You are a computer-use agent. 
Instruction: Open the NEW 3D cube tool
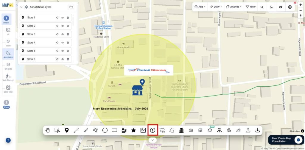click(210, 130)
